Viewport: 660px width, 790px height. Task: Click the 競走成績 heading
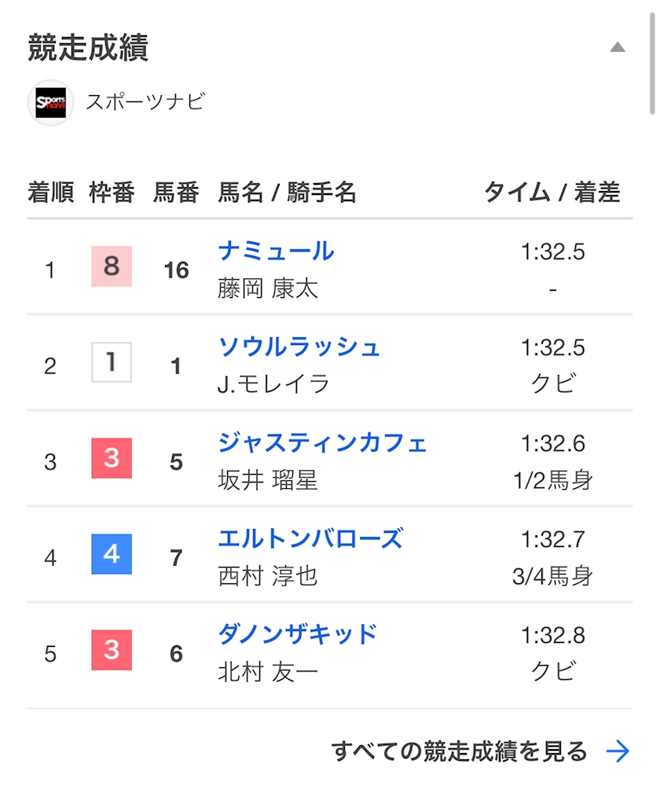[x=88, y=48]
